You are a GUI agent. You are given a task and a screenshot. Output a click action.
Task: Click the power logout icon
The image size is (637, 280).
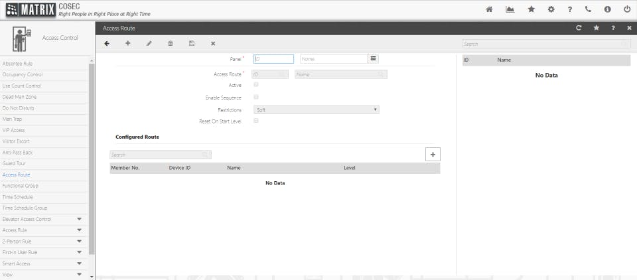(627, 9)
